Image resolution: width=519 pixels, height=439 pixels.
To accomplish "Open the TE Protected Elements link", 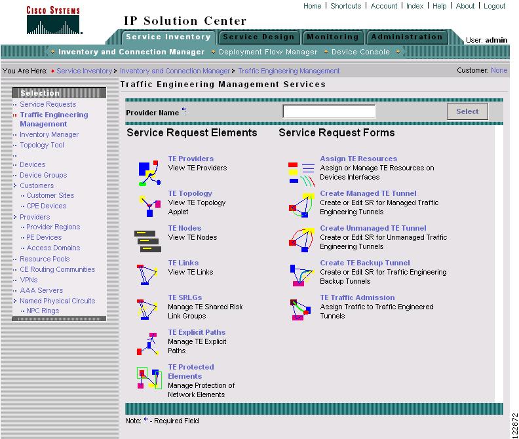I will coord(191,372).
